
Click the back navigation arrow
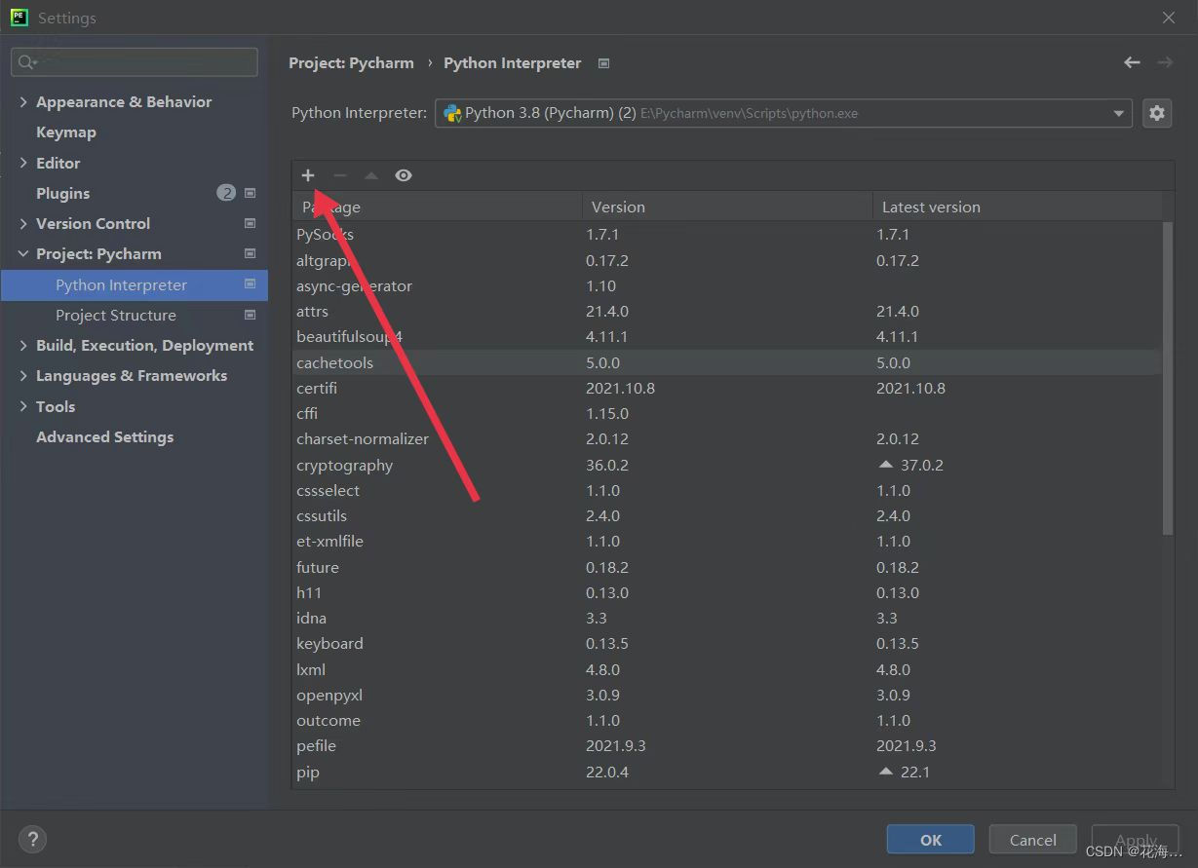[1132, 62]
